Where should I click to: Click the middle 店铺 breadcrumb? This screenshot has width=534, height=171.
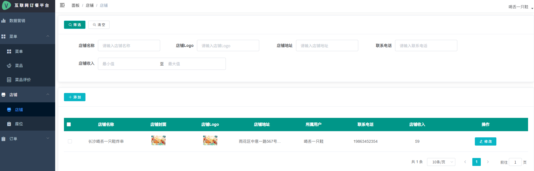pyautogui.click(x=90, y=5)
